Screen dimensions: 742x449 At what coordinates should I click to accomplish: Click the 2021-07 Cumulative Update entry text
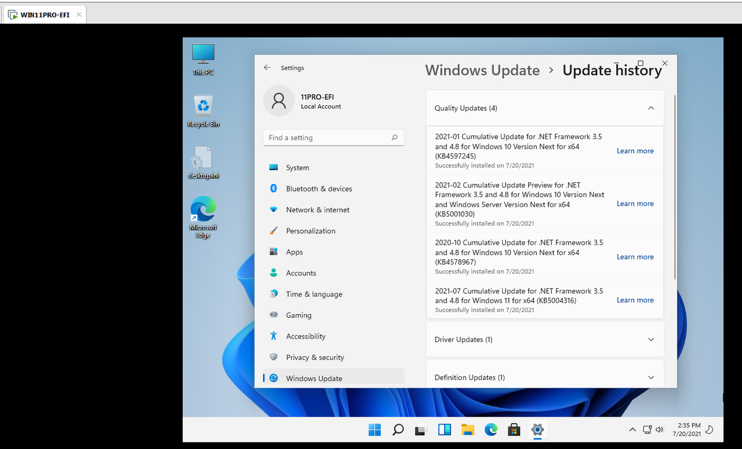click(x=519, y=296)
